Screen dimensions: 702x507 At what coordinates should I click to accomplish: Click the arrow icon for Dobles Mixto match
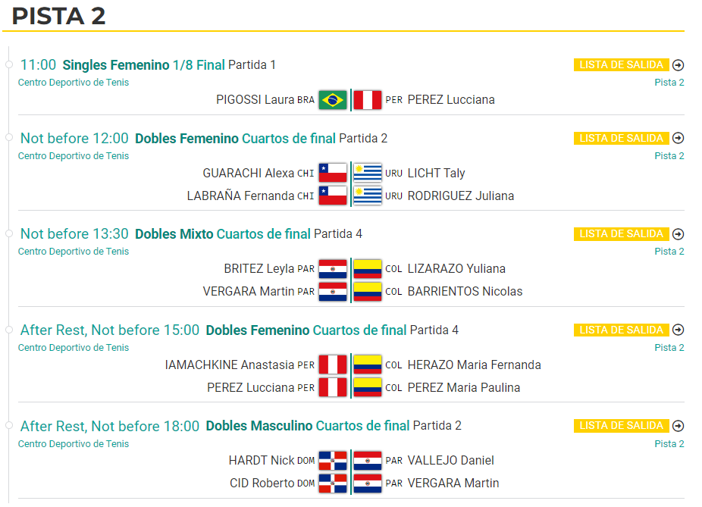(x=678, y=234)
